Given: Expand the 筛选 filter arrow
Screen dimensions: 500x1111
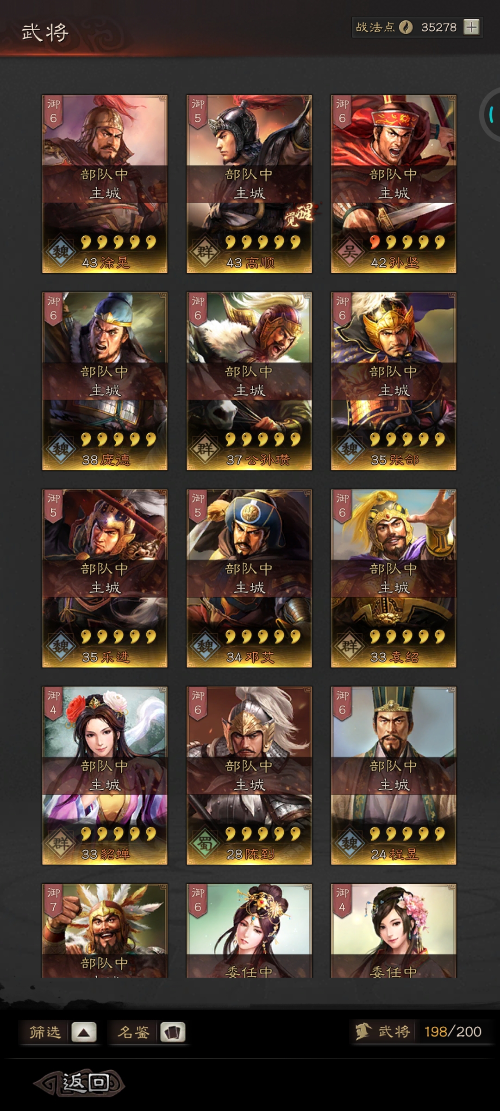Looking at the screenshot, I should tap(84, 1032).
